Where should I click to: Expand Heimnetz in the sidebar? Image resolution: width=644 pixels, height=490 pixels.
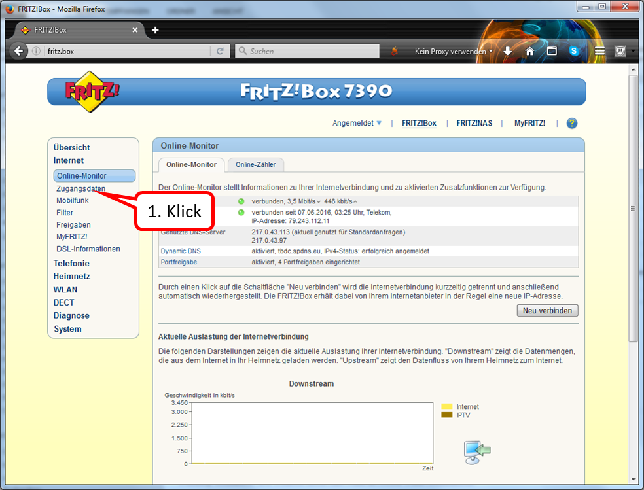(x=71, y=276)
